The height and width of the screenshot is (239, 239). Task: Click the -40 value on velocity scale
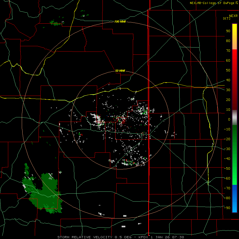227,159
